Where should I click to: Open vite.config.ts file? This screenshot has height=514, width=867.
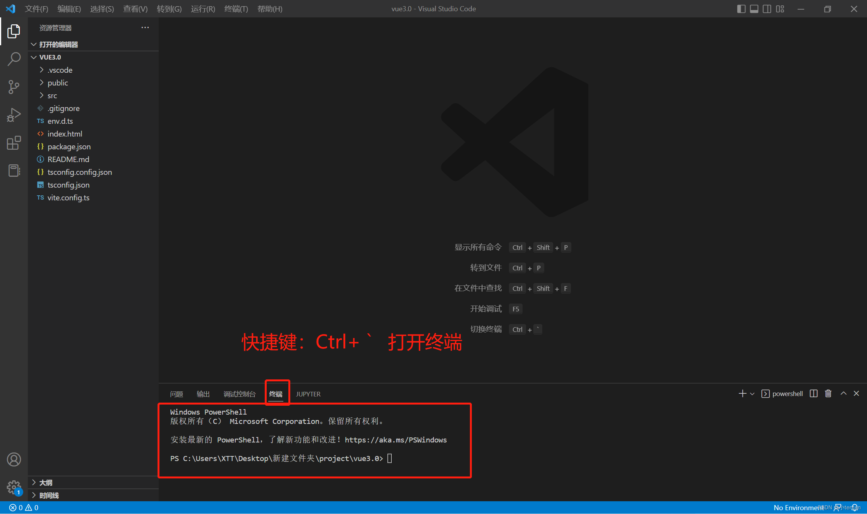(x=93, y=198)
